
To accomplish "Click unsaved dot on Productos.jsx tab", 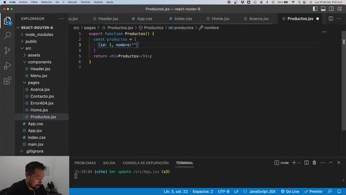I will (x=317, y=19).
